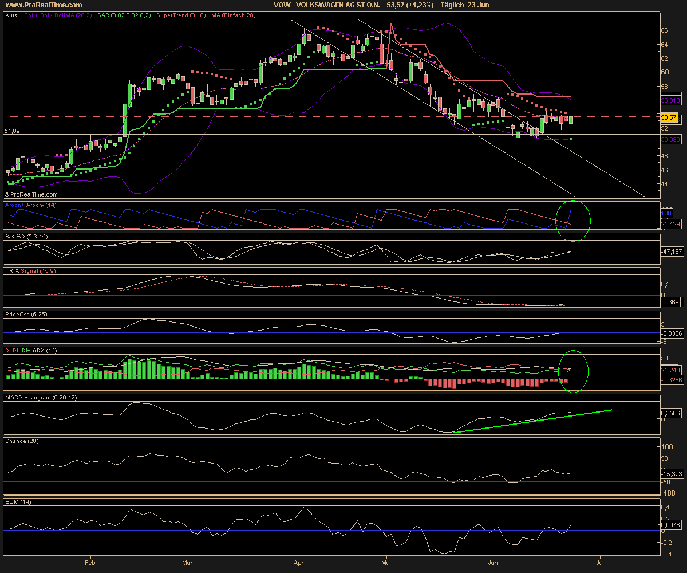Click the red 21,248 ADX value tag
This screenshot has height=573, width=687.
670,370
